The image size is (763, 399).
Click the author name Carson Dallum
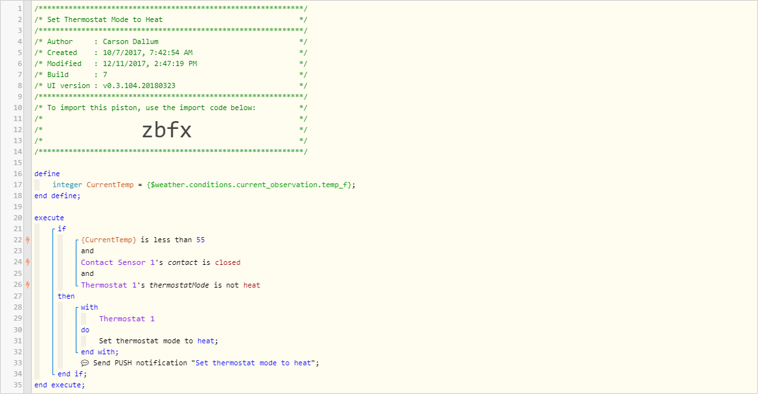pyautogui.click(x=130, y=42)
